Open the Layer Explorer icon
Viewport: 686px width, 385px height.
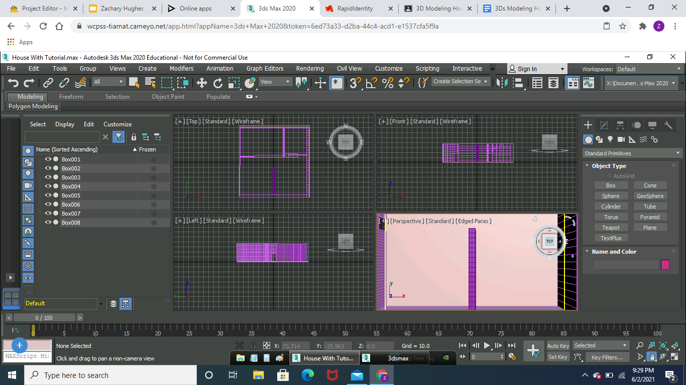[x=553, y=83]
